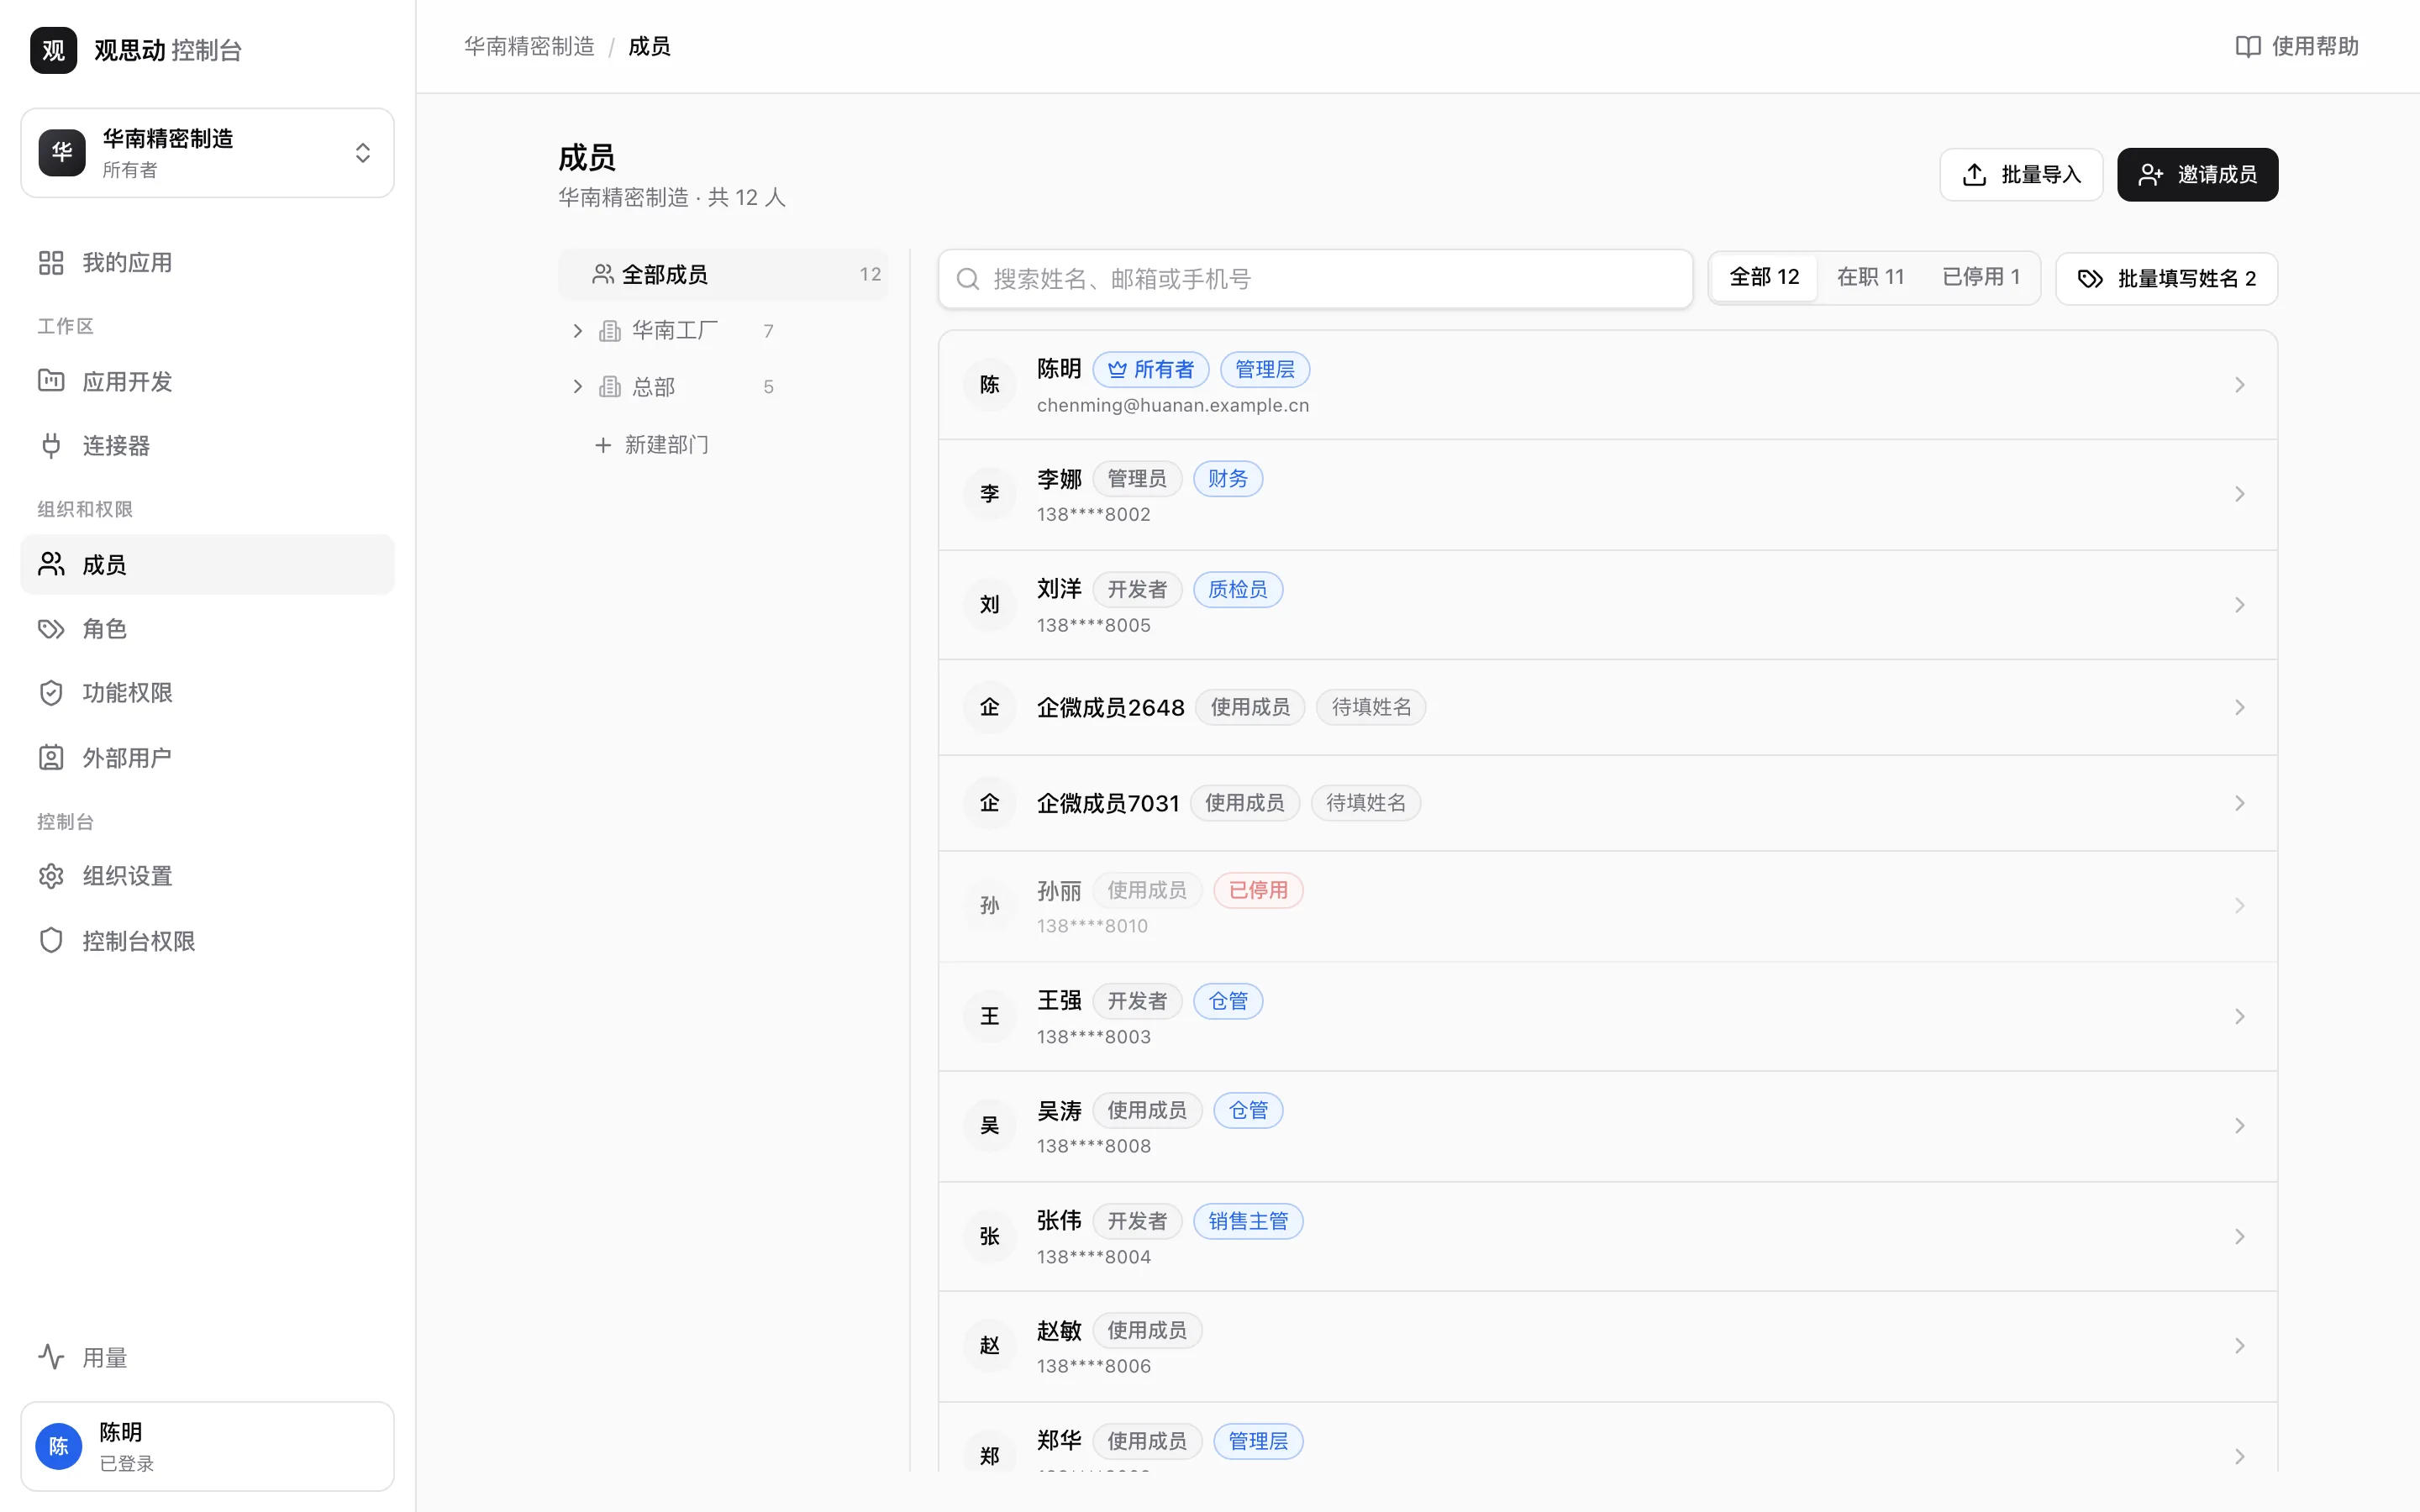Click the plus icon beside 新建部门
The image size is (2420, 1512).
tap(602, 445)
